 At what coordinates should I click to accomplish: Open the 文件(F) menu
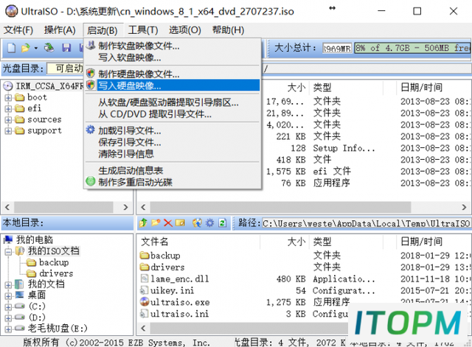click(18, 30)
